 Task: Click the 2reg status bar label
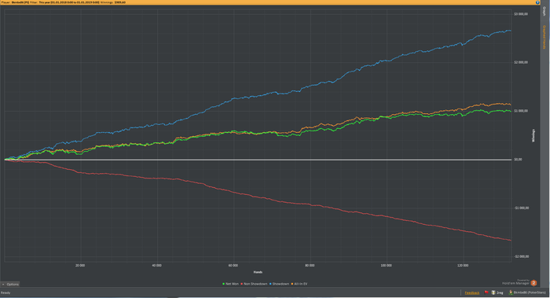pyautogui.click(x=500, y=292)
